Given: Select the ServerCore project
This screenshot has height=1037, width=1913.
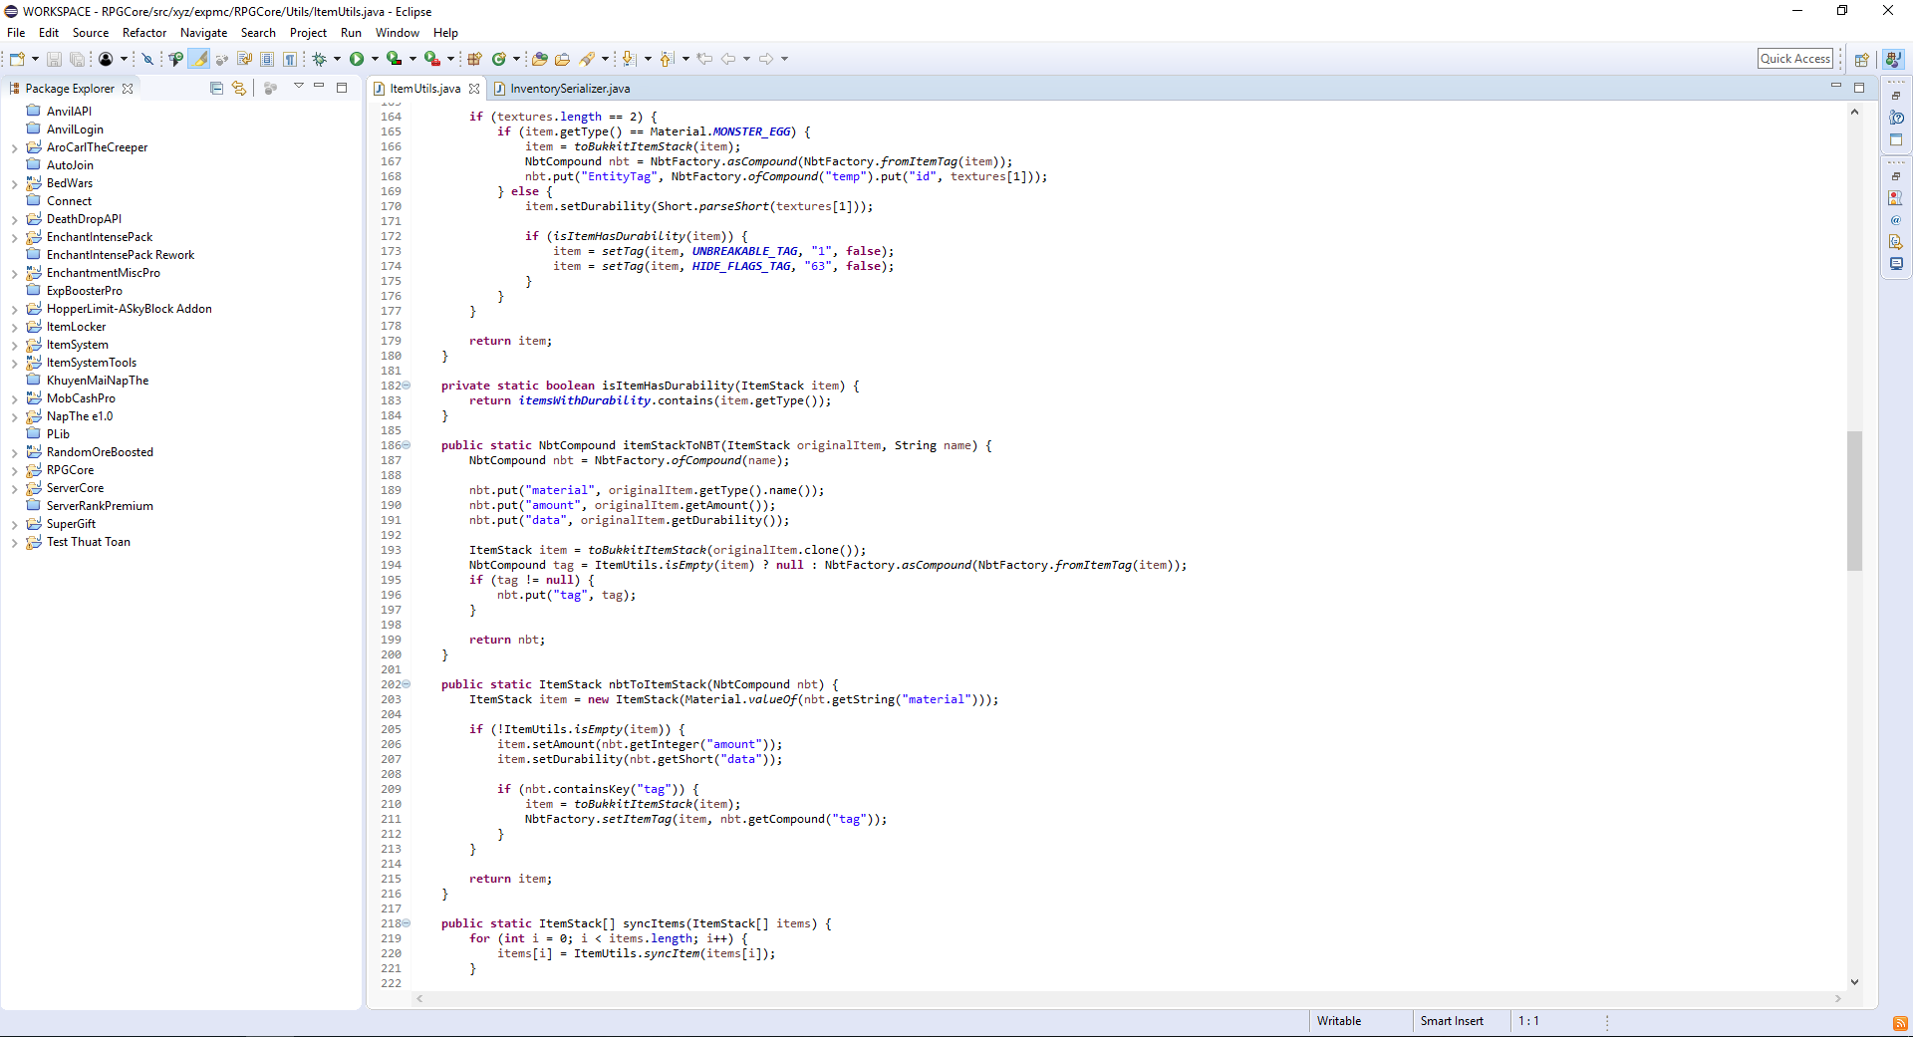Looking at the screenshot, I should (75, 488).
